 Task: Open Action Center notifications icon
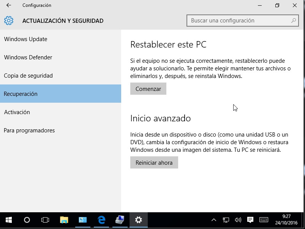pyautogui.click(x=250, y=220)
